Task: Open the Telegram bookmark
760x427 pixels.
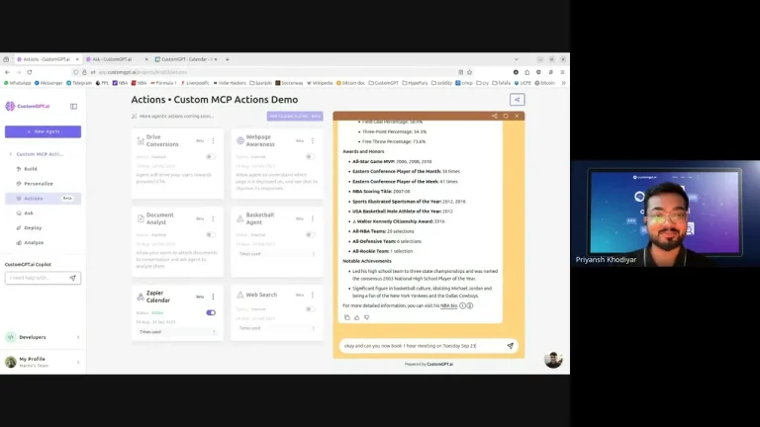Action: (79, 83)
